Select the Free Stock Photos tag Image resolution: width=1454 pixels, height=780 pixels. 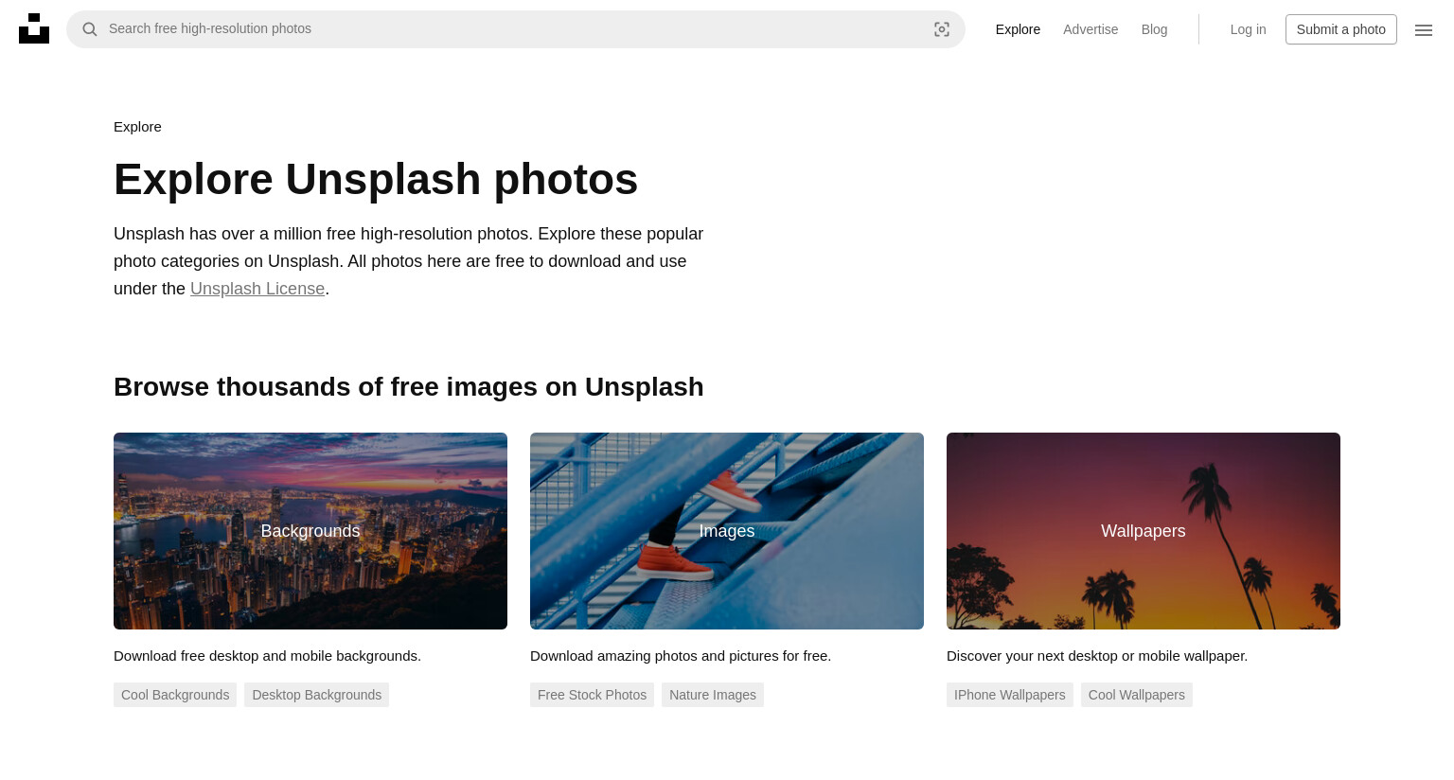[x=592, y=695]
